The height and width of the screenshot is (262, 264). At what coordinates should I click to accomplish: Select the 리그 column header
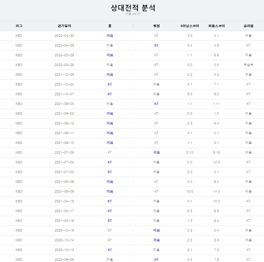(x=19, y=26)
